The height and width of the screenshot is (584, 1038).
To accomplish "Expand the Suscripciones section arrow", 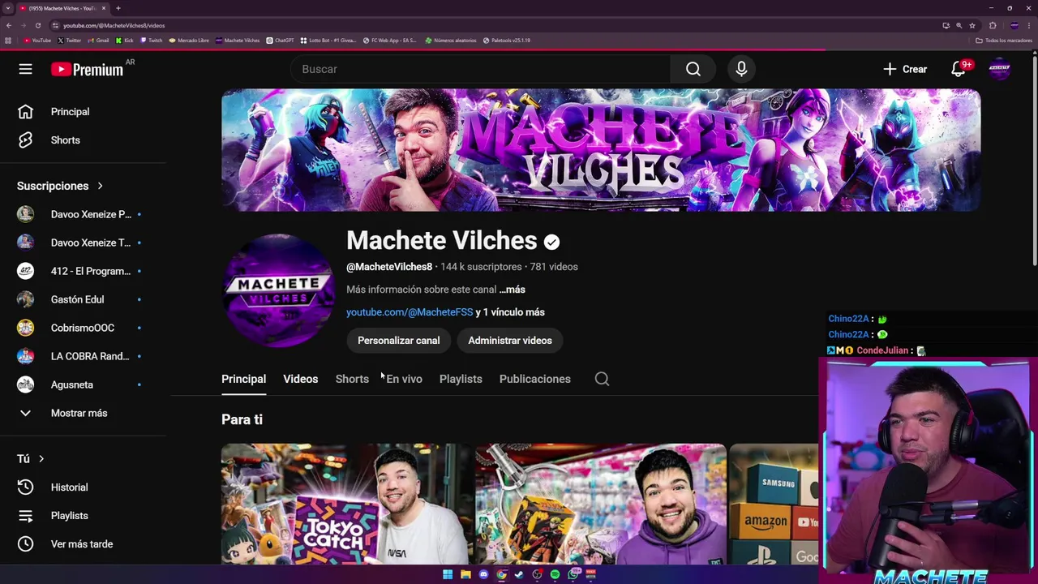I will 100,186.
